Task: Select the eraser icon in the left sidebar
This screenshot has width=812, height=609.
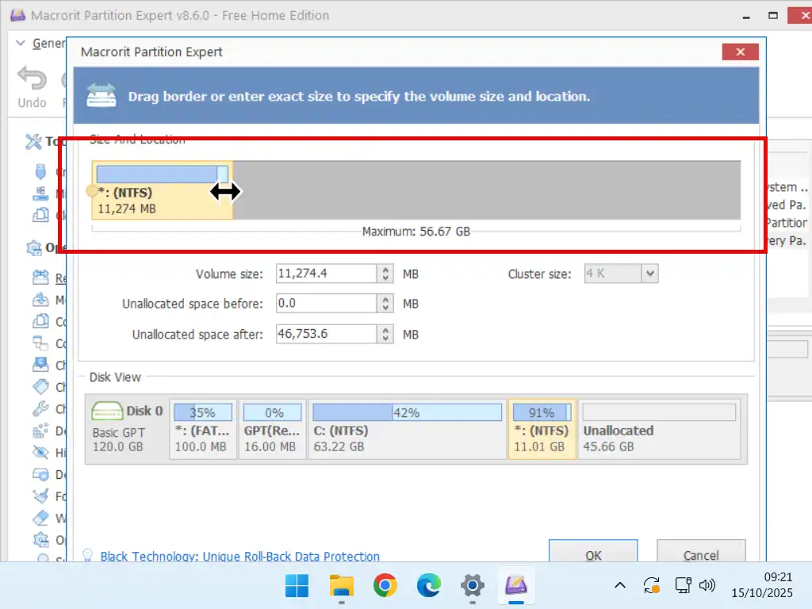Action: (x=40, y=518)
